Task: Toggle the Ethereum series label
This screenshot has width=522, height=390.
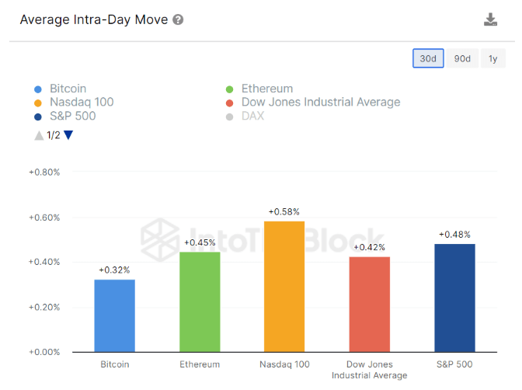Action: [267, 89]
